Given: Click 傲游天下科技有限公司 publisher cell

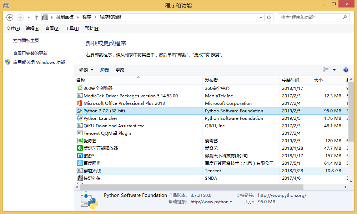Looking at the screenshot, I should point(226,156).
